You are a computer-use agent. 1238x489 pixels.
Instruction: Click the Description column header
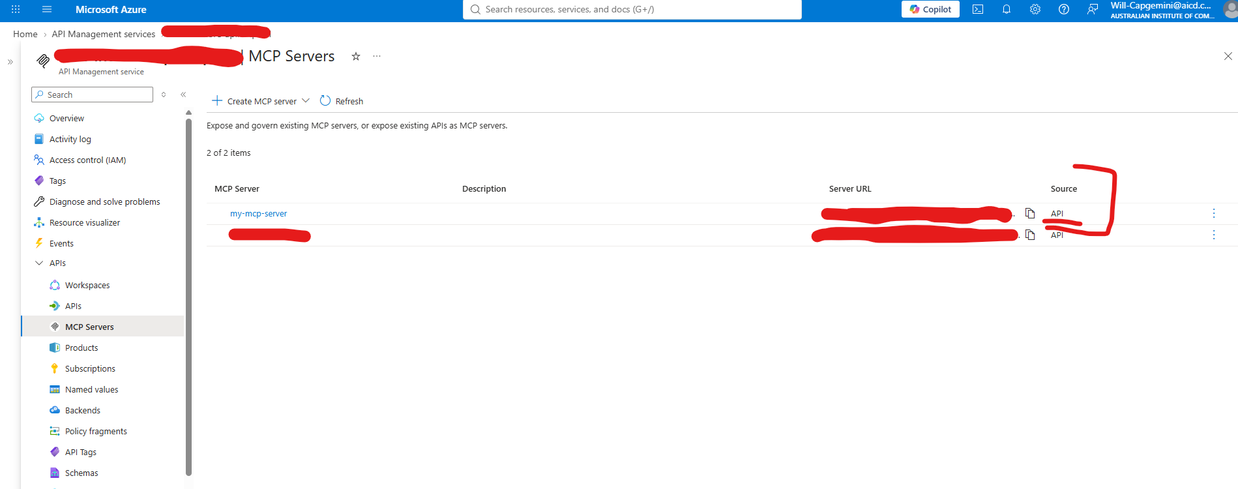484,189
